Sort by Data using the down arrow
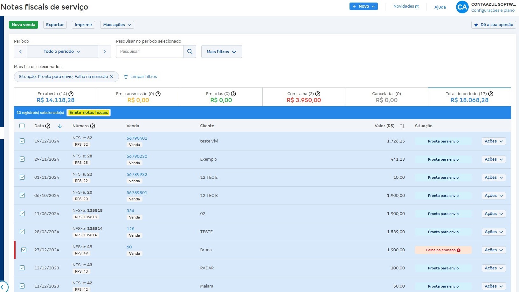The width and height of the screenshot is (519, 292). 60,126
